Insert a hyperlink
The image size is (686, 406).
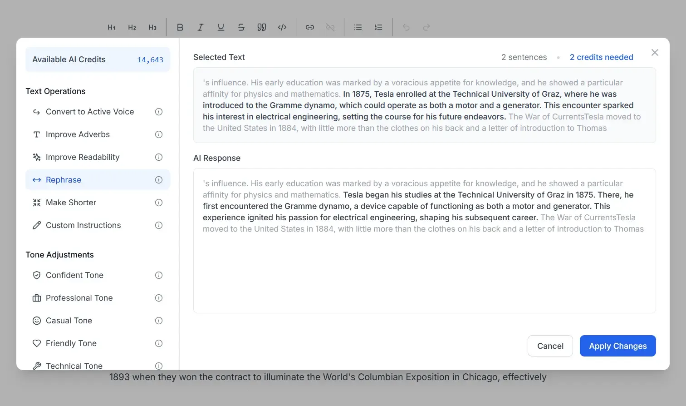pyautogui.click(x=310, y=27)
